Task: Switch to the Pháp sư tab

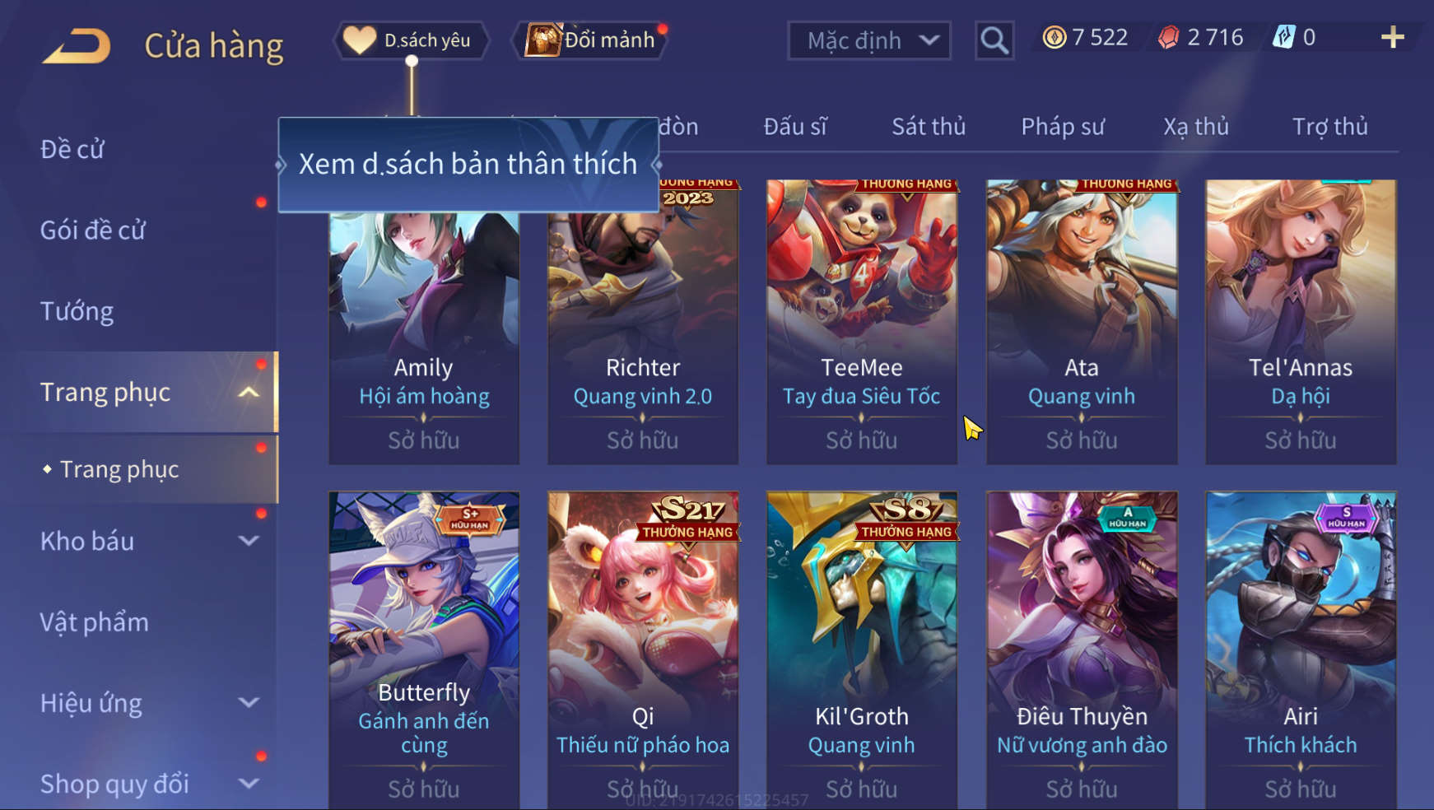Action: [x=1063, y=127]
